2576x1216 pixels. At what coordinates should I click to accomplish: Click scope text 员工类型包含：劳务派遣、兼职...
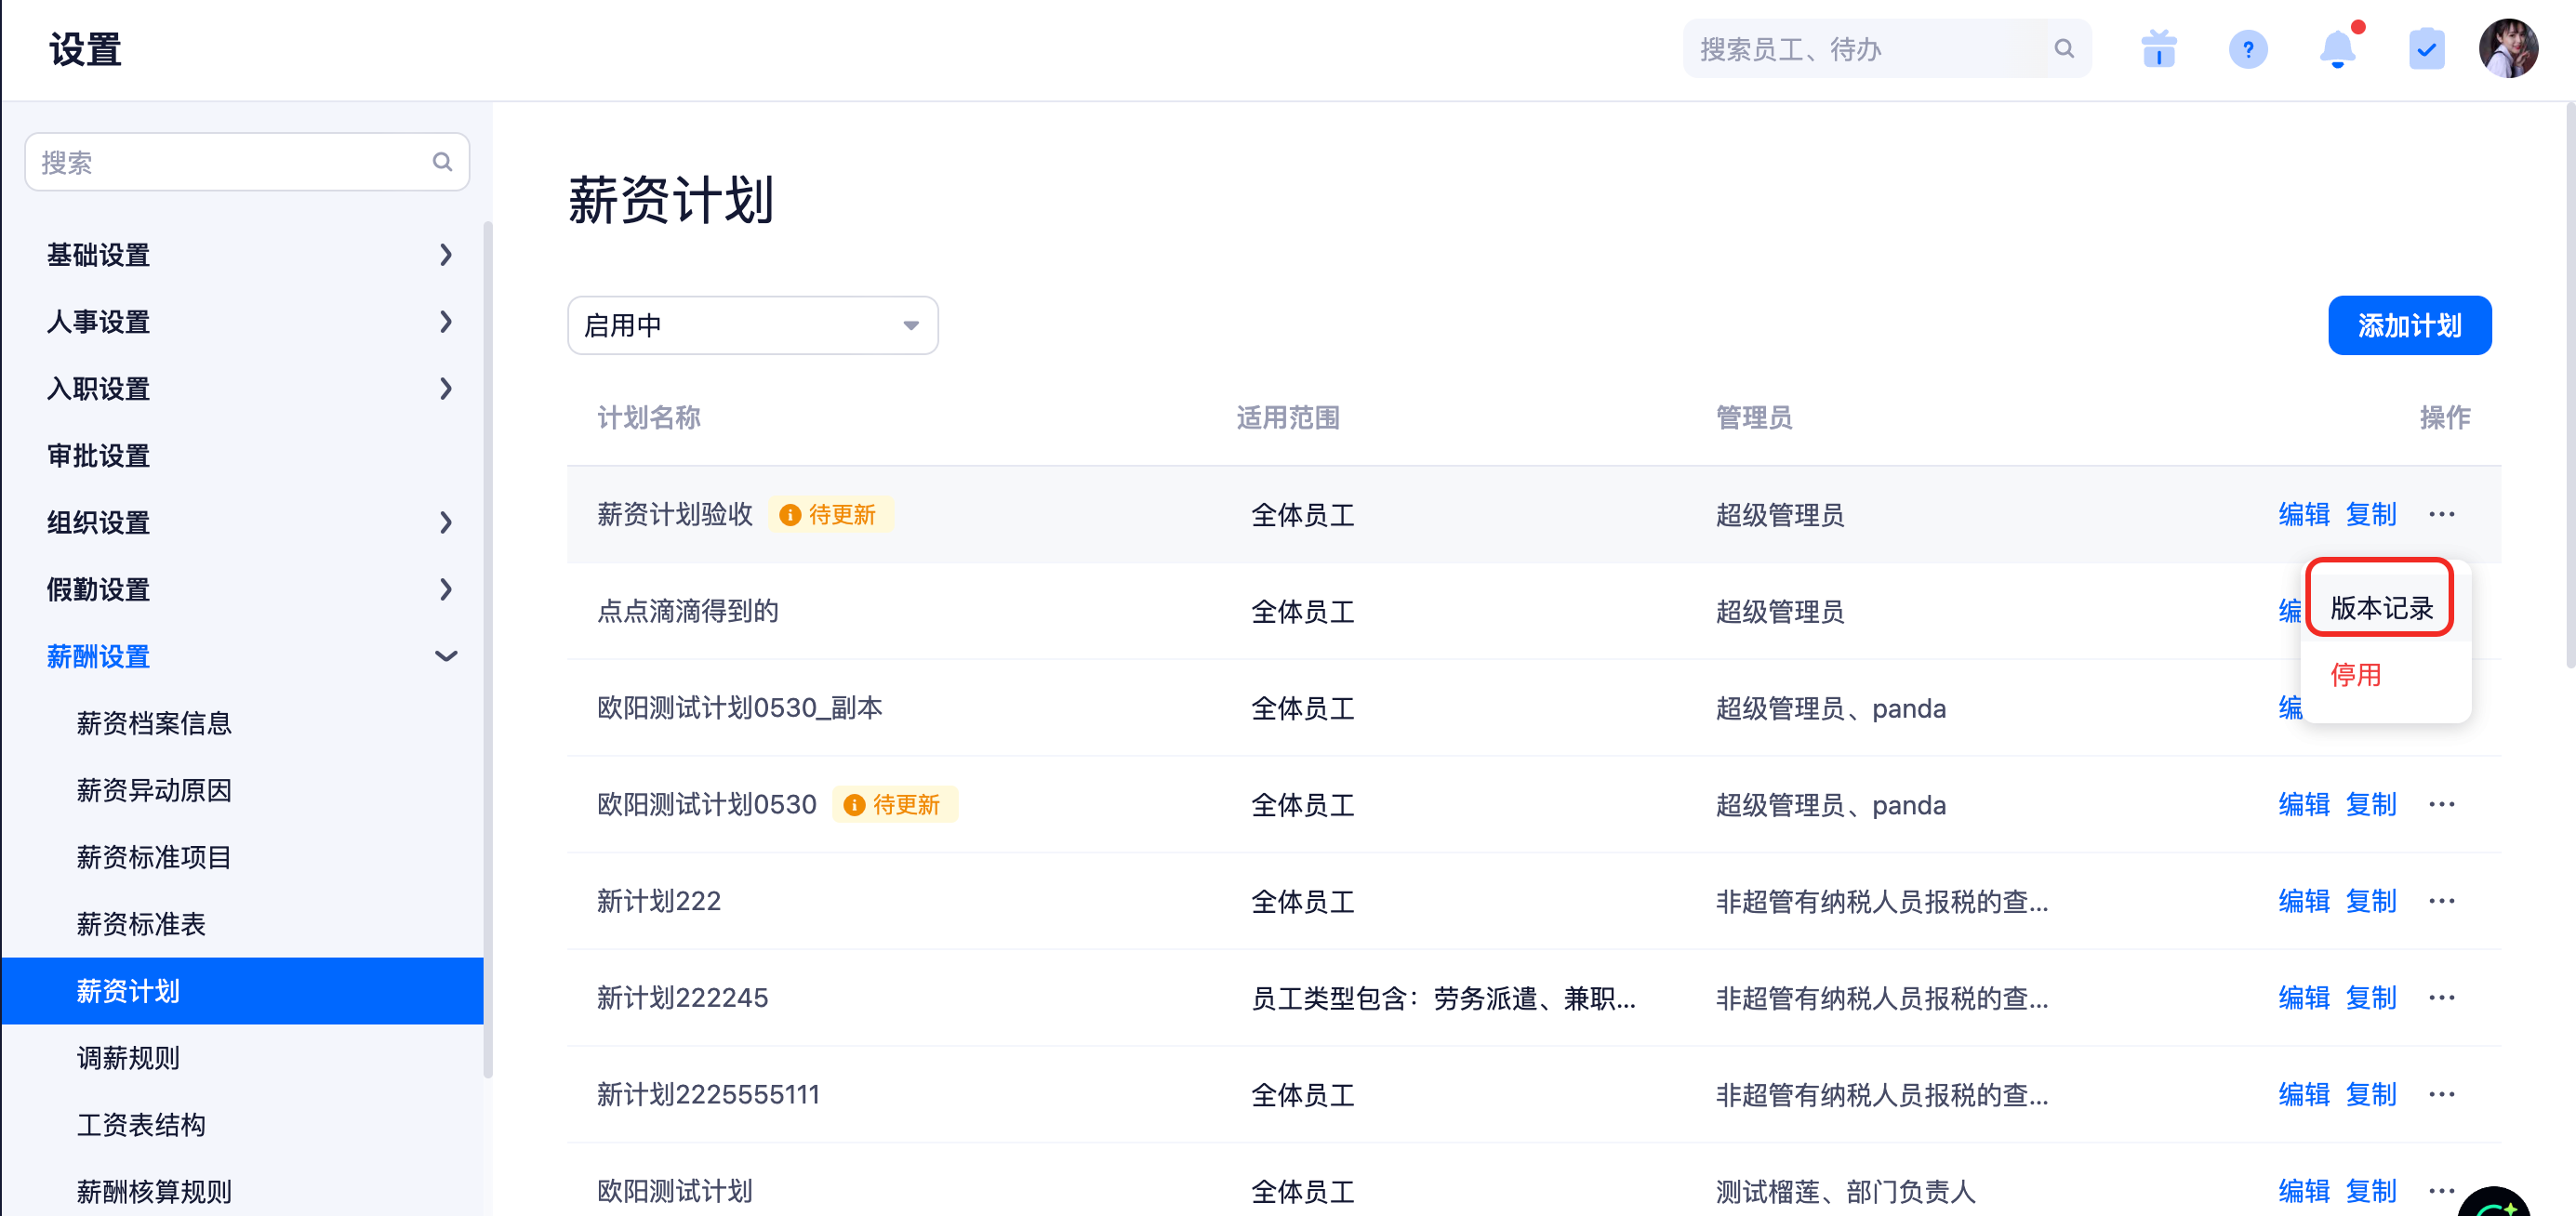[1442, 998]
